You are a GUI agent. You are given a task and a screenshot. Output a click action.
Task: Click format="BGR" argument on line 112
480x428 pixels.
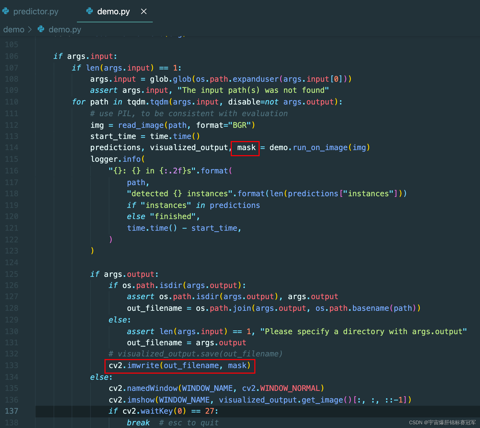224,125
